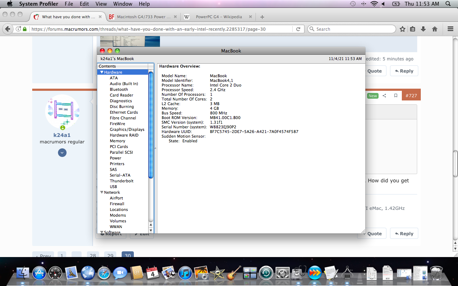Select Memory in the Contents list
Image resolution: width=458 pixels, height=286 pixels.
click(x=117, y=141)
